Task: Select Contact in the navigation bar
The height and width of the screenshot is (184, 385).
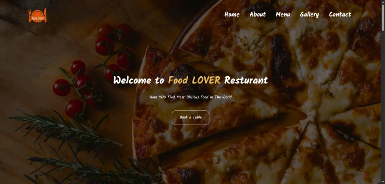Action: coord(340,15)
